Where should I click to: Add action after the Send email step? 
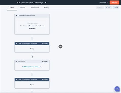point(32,74)
